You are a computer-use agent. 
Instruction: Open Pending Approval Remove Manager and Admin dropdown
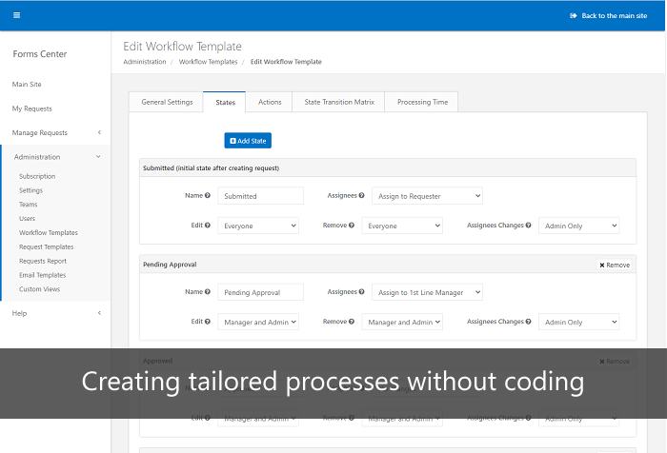[402, 322]
